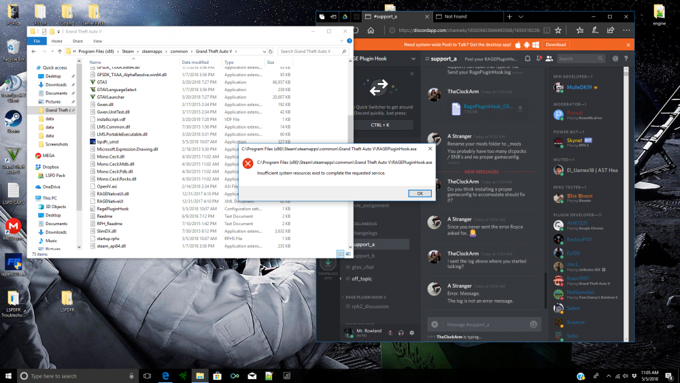
Task: Open Discord help question mark
Action: click(626, 59)
